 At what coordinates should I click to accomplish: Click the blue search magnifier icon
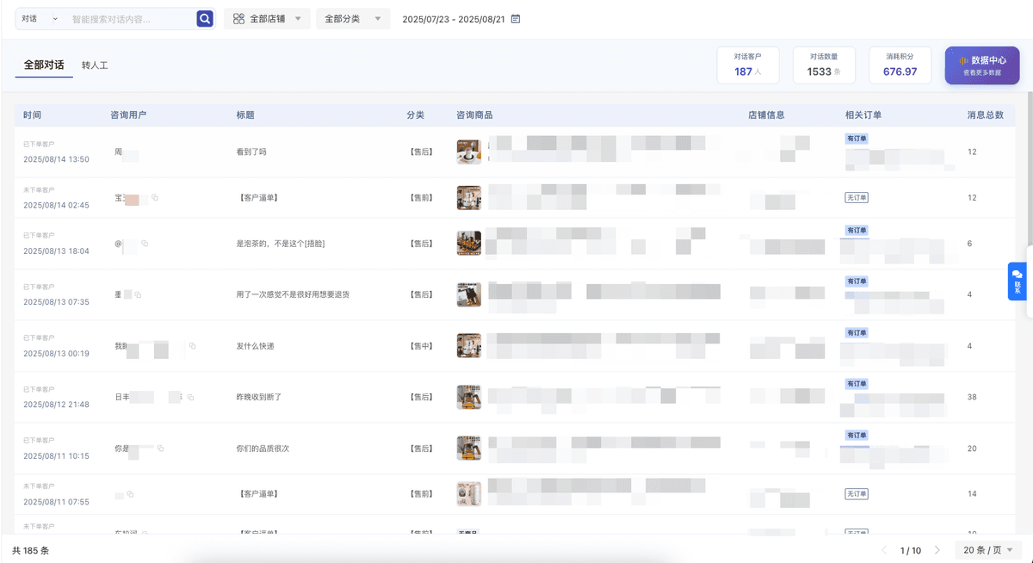pos(204,17)
